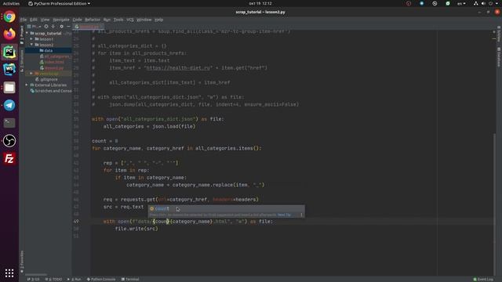Open the Refactor menu
502x282 pixels.
93,20
